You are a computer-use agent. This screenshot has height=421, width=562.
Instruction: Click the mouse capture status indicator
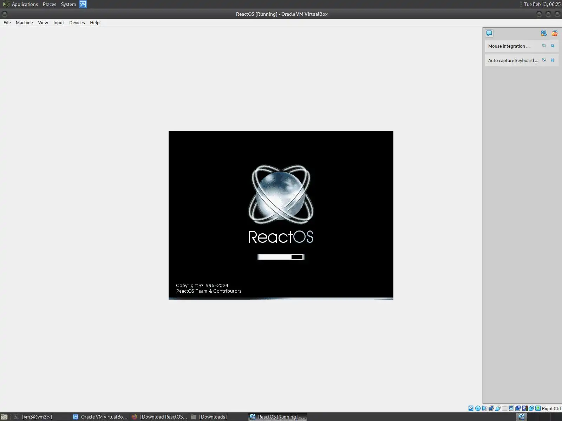click(531, 408)
